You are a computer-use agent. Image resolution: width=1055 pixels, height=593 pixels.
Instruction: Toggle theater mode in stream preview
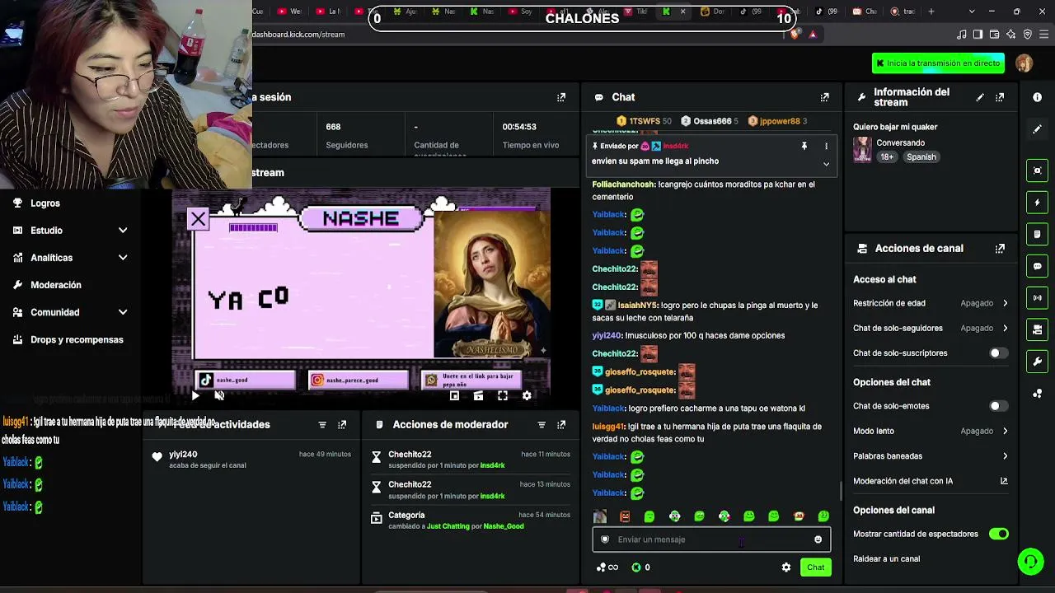[478, 395]
